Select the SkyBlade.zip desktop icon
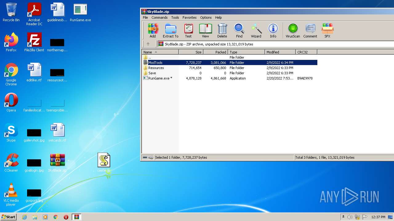 (57, 163)
